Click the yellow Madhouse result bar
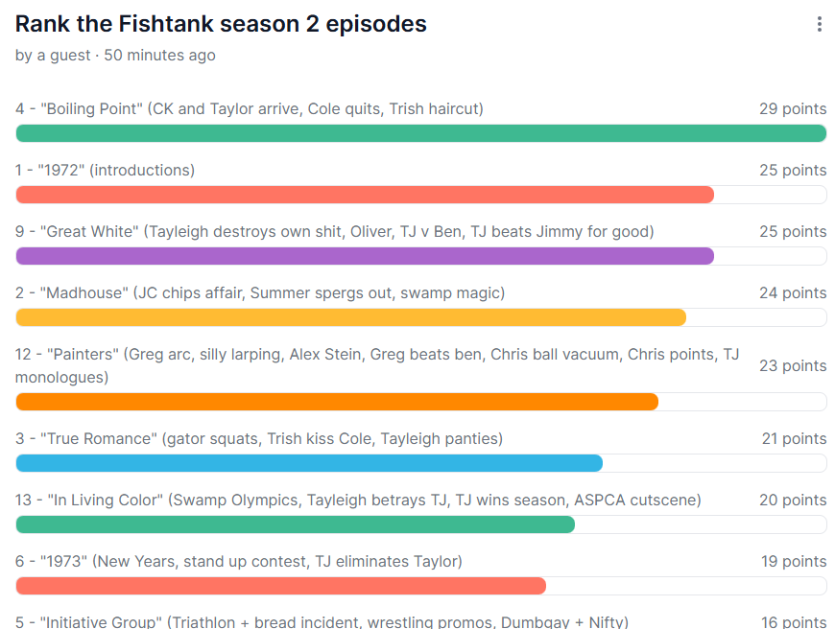Viewport: 835px width, 629px height. (350, 317)
